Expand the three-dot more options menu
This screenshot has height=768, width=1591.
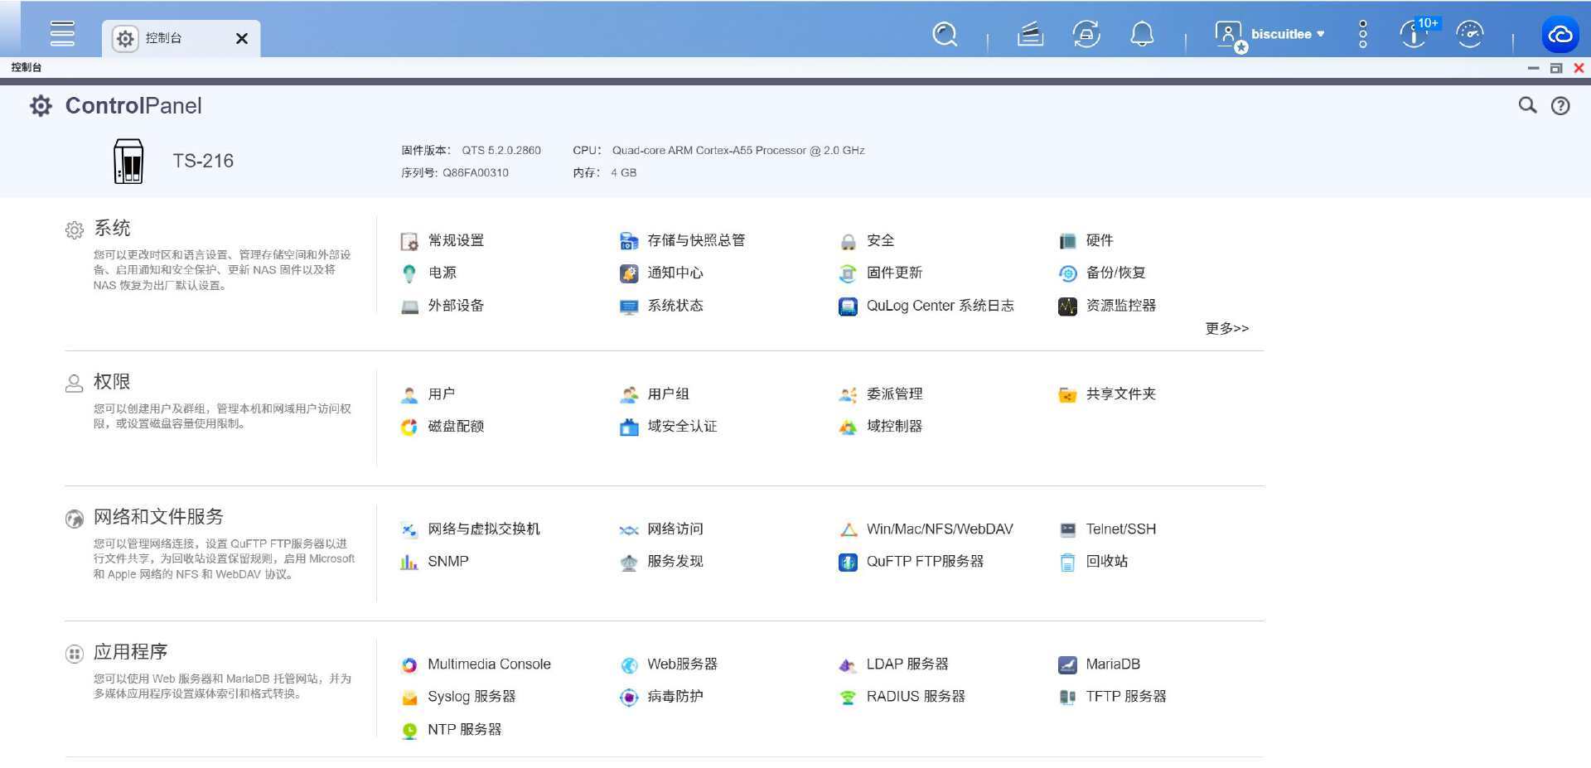(1362, 34)
